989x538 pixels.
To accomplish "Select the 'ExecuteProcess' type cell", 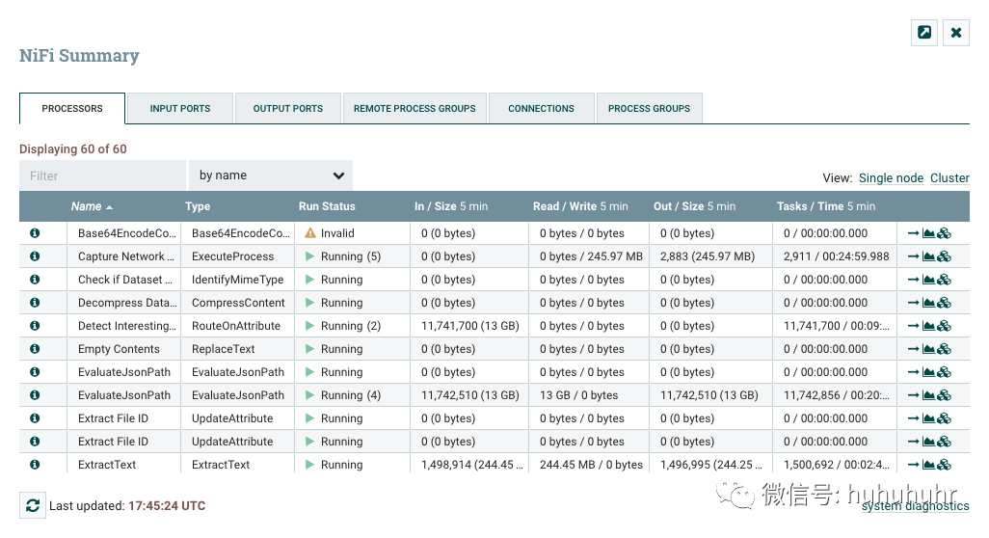I will (238, 256).
